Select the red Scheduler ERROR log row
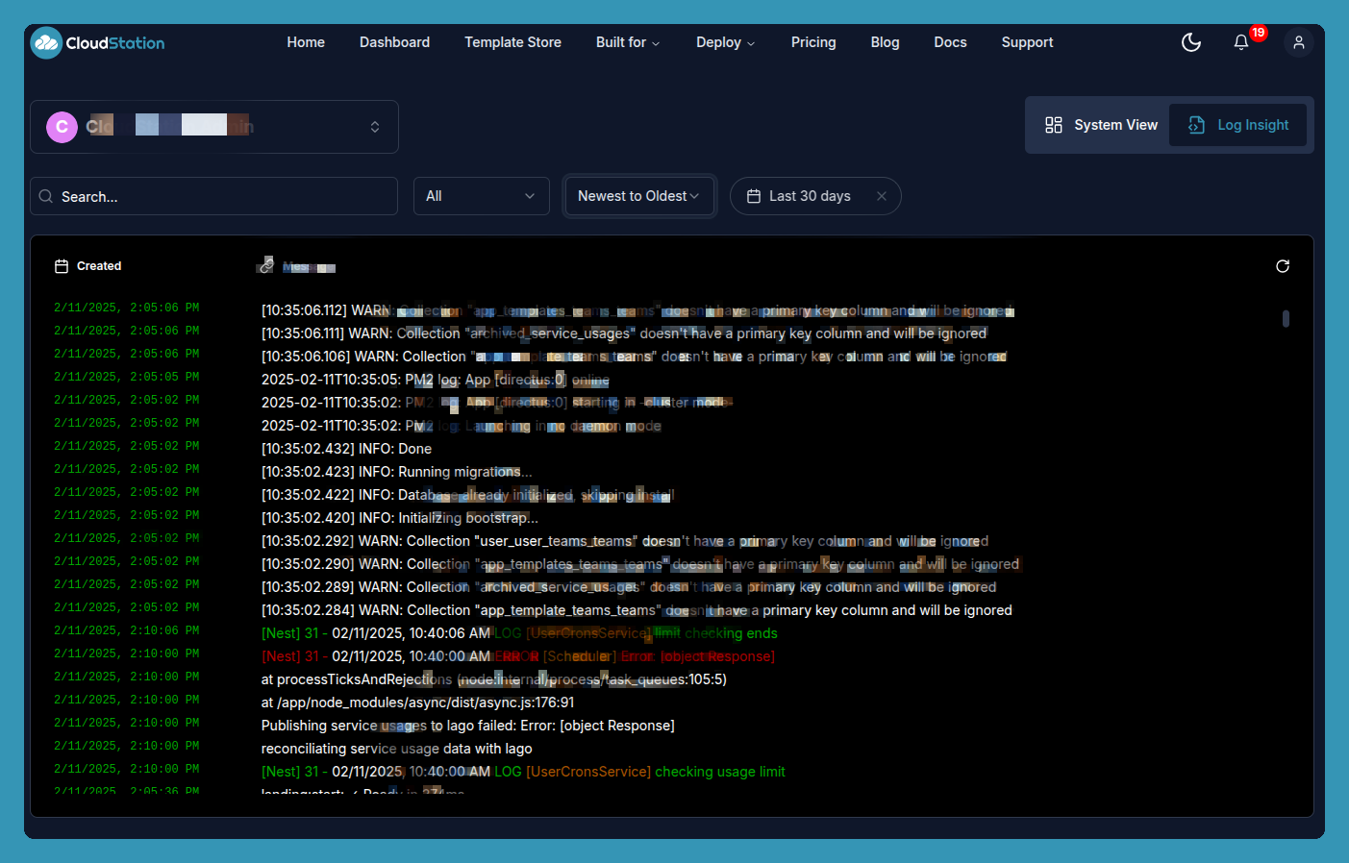 518,656
